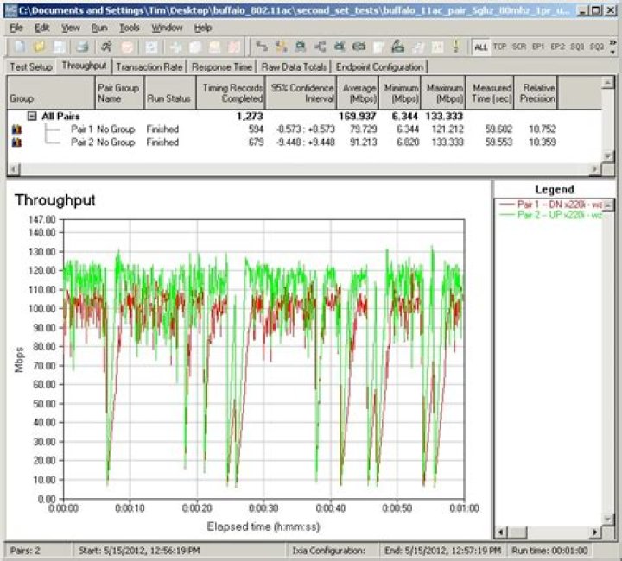Open the File menu
Image resolution: width=622 pixels, height=561 pixels.
16,28
